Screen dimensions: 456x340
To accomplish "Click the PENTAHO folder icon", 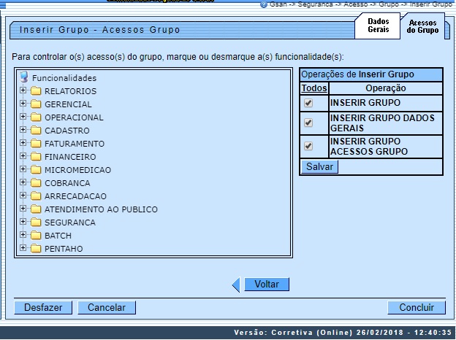I will [x=36, y=249].
